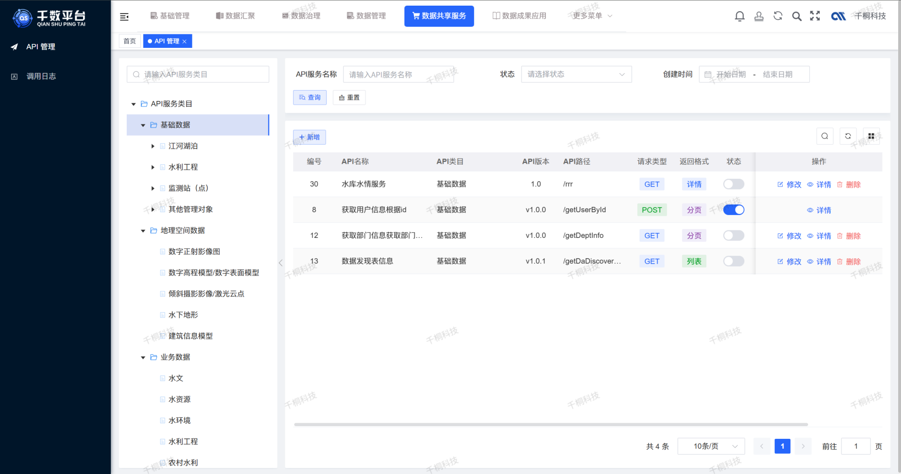Select page 1 in pagination
This screenshot has height=474, width=901.
(782, 446)
